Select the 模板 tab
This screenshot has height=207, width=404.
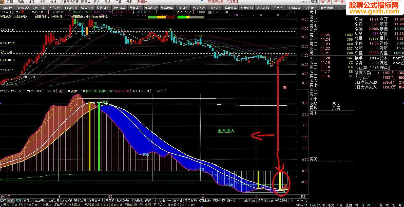pos(11,201)
